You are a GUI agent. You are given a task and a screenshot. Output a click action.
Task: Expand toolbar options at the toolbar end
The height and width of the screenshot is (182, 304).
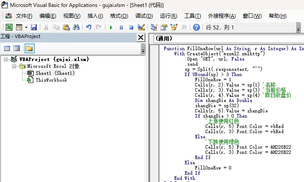coord(298,27)
